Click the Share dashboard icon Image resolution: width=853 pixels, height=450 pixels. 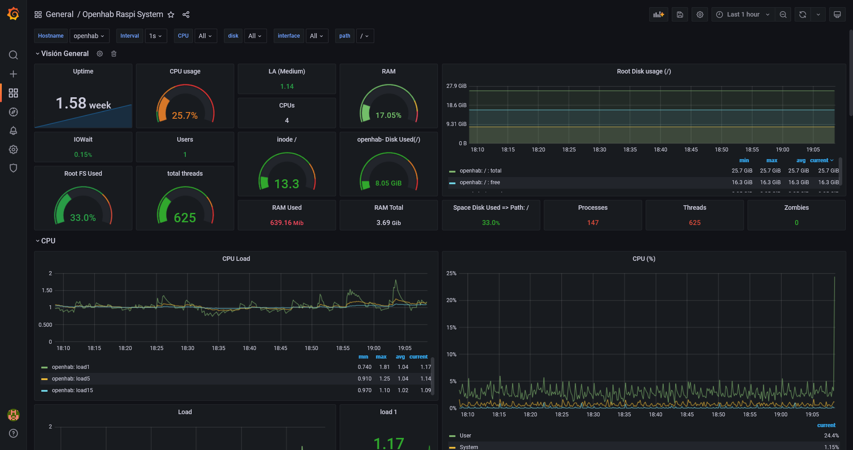186,15
